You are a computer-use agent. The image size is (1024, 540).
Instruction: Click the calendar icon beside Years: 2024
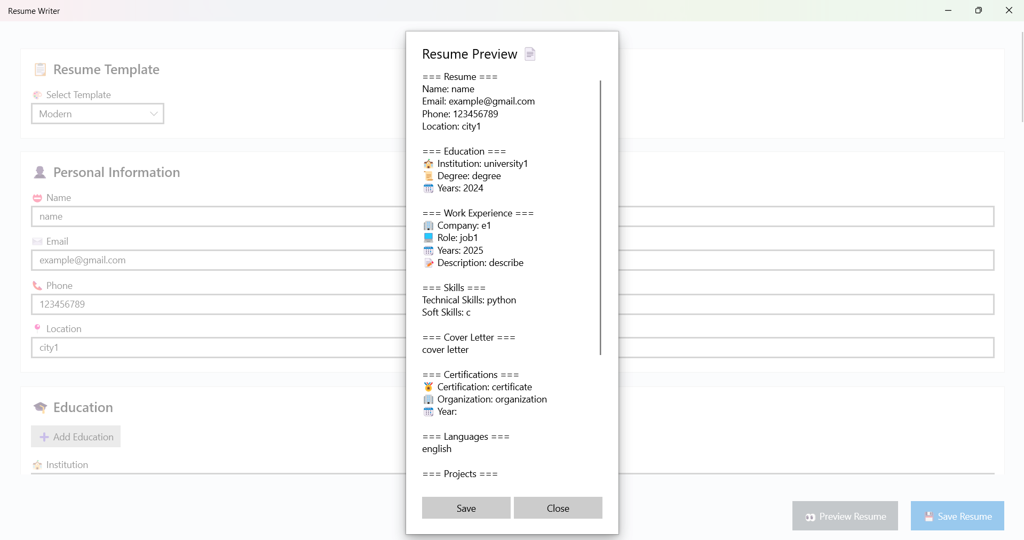[x=428, y=188]
